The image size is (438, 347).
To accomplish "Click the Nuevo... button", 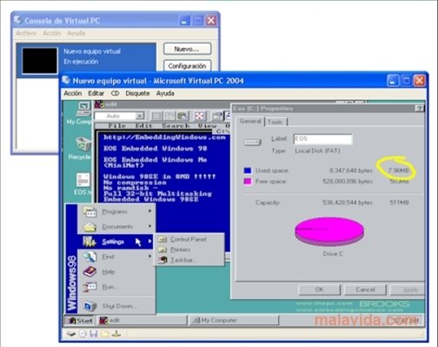I will coord(187,49).
